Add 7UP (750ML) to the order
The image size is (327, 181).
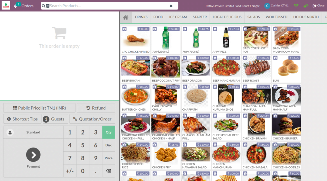coord(196,40)
